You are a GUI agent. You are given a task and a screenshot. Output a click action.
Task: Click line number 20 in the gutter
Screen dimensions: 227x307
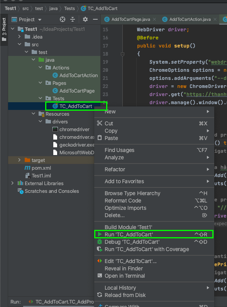105,70
